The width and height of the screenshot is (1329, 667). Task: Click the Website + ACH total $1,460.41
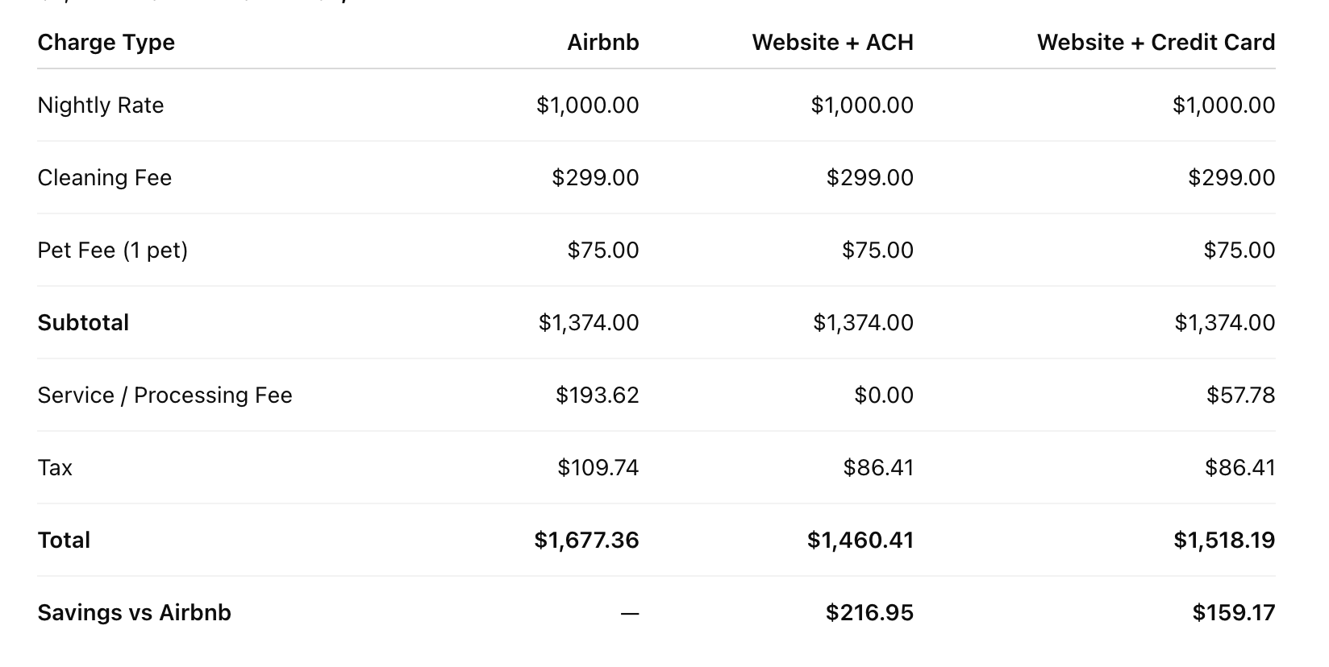pyautogui.click(x=860, y=541)
